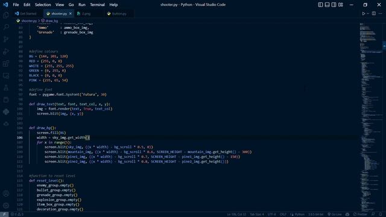386x217 pixels.
Task: Place cursor on 'def draw_bg():' line
Action: [42, 128]
